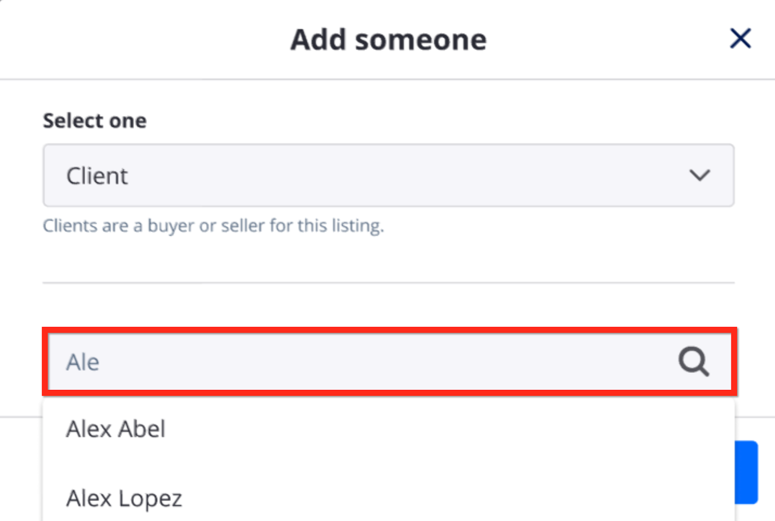The width and height of the screenshot is (775, 521).
Task: Click the selected Client value text
Action: (97, 176)
